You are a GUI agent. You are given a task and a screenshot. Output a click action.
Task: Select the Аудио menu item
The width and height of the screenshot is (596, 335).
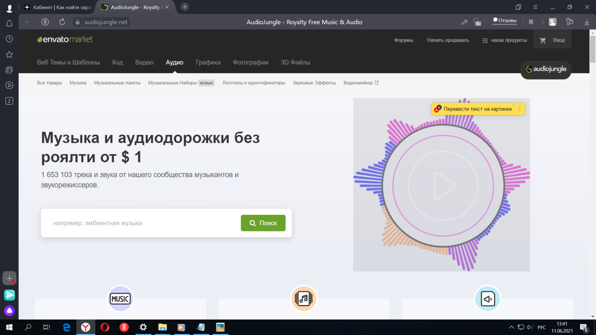(175, 63)
